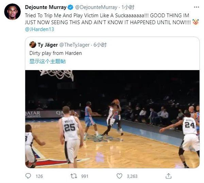The height and width of the screenshot is (183, 204).
Task: Click the clown face emoji
Action: (196, 22)
